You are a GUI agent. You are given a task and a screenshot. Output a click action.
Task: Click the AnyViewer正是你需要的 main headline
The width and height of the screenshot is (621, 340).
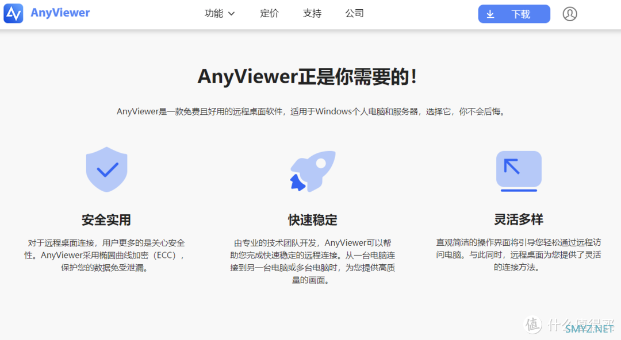click(x=307, y=76)
